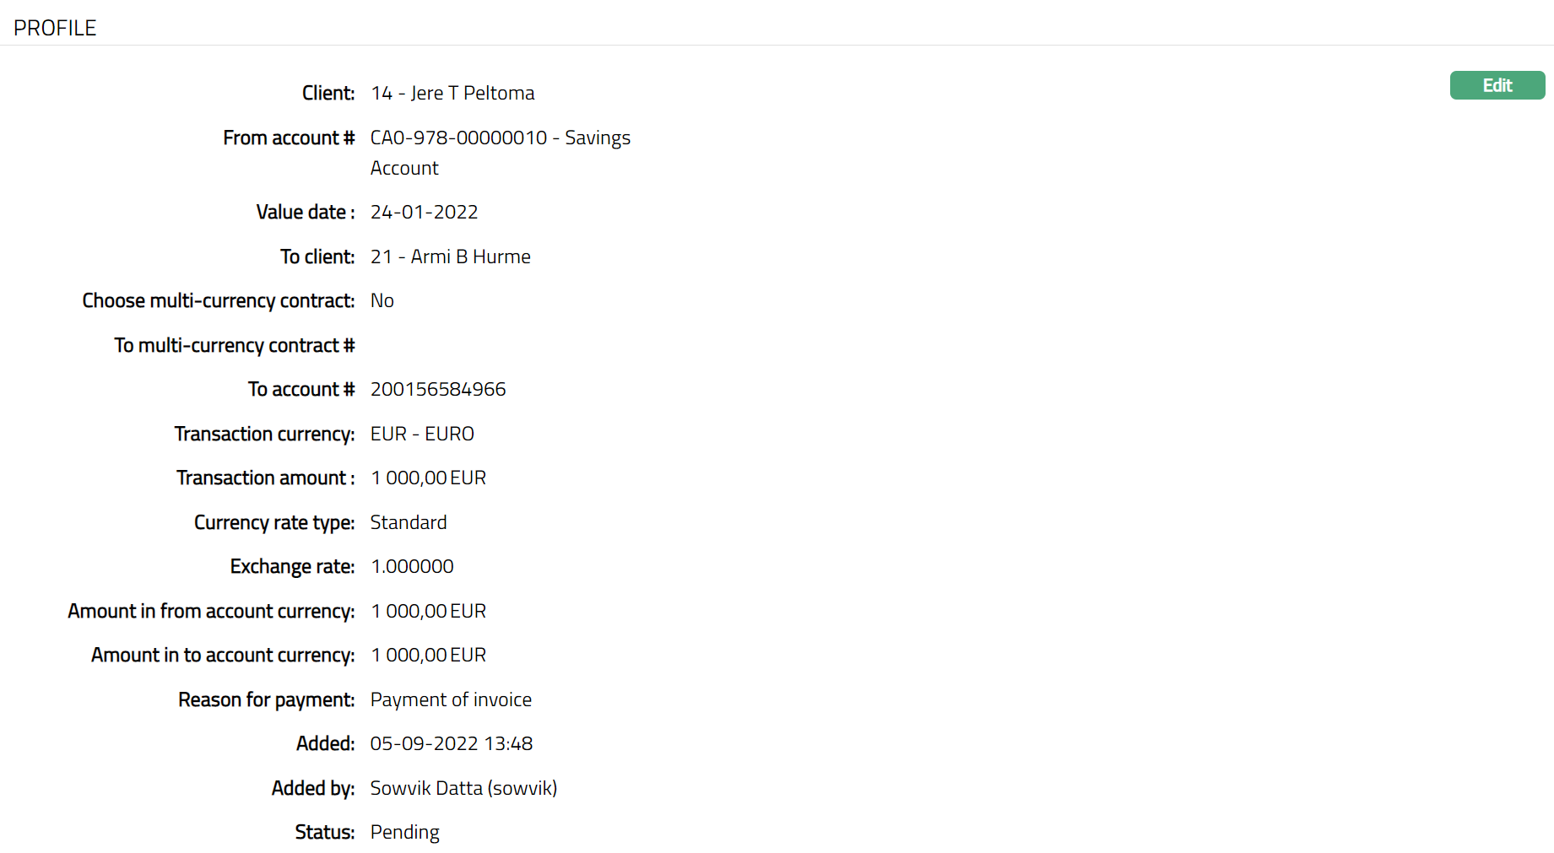
Task: Click the EUR - EURO currency value
Action: 422,434
